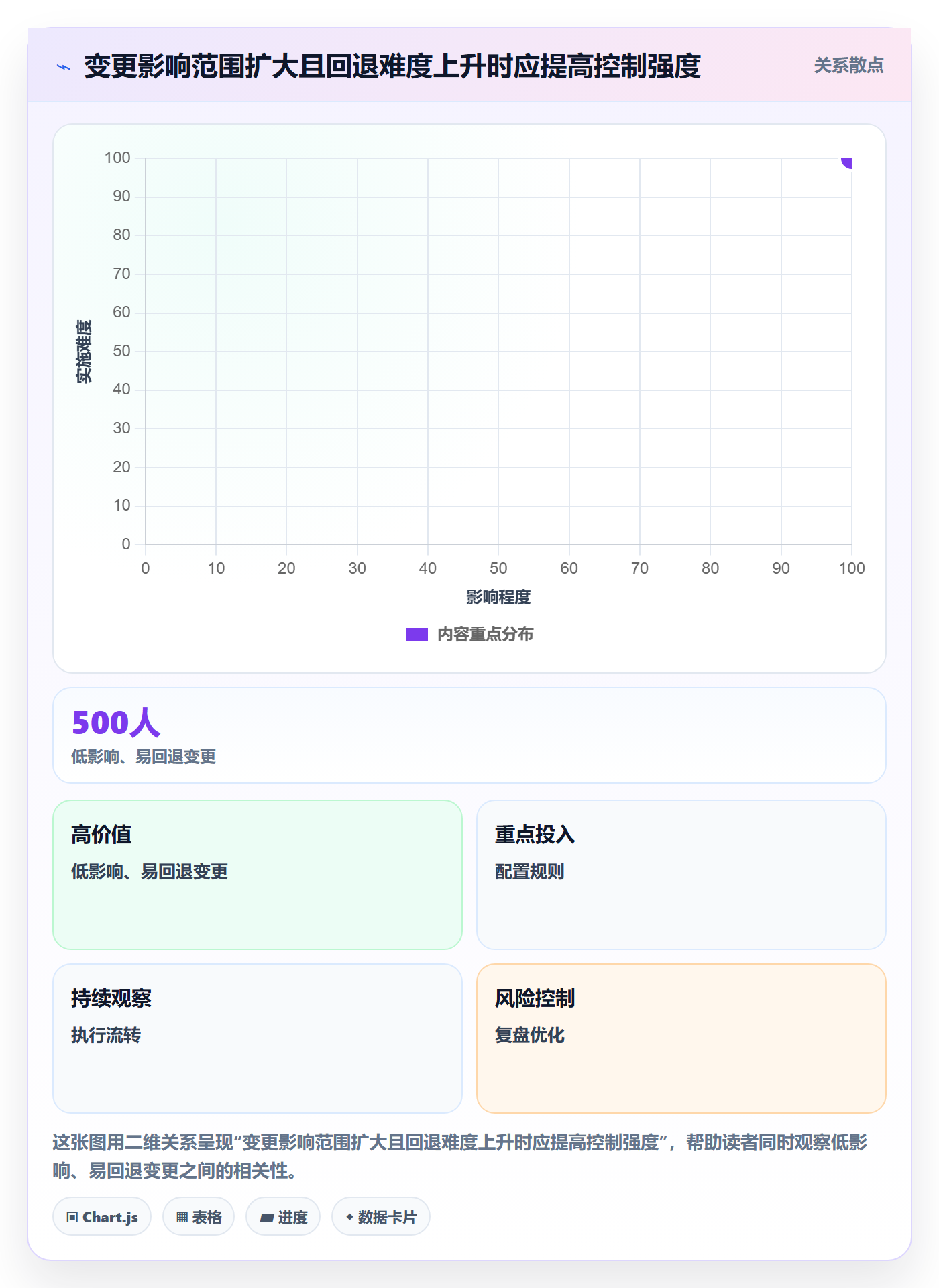The image size is (939, 1288).
Task: Open the 风险控制 quadrant card
Action: pos(681,1038)
